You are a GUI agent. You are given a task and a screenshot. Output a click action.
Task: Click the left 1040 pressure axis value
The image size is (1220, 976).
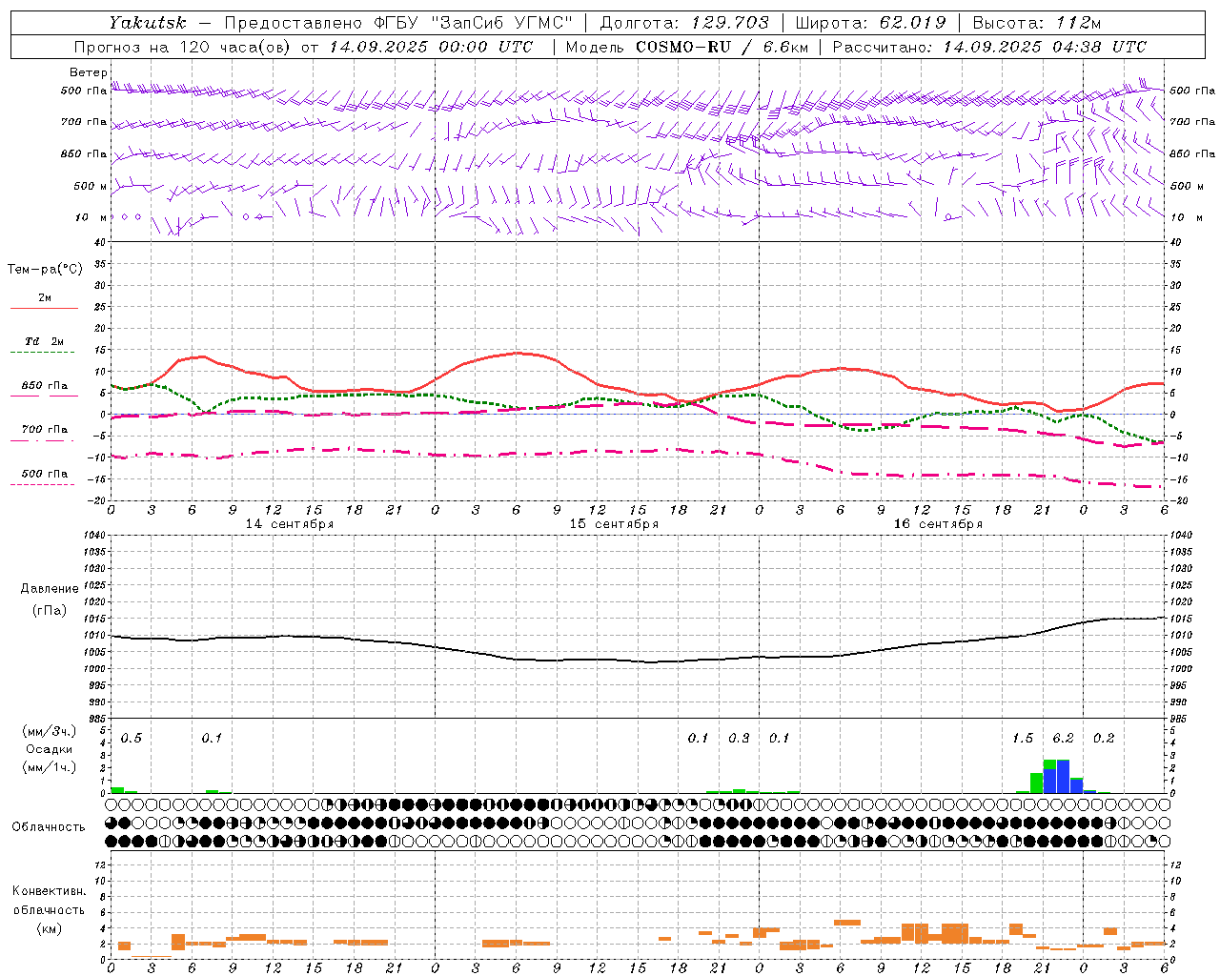pos(93,536)
